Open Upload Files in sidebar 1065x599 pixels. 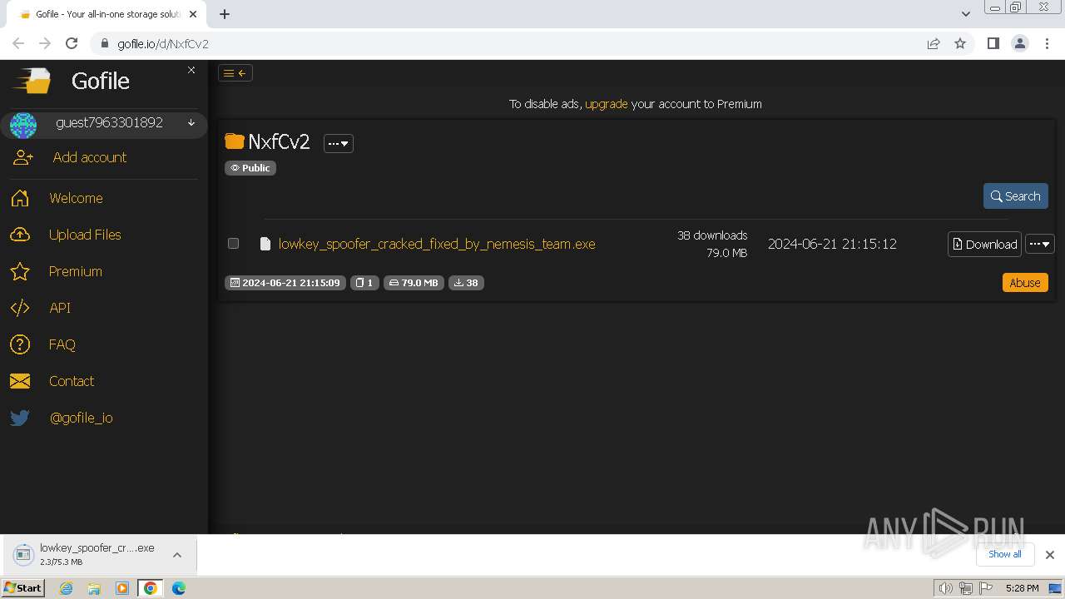click(x=85, y=235)
